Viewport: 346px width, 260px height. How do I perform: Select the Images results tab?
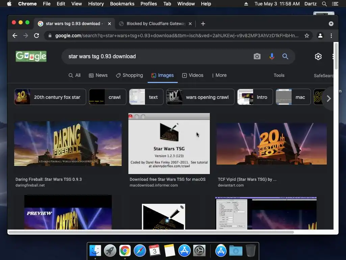[163, 75]
